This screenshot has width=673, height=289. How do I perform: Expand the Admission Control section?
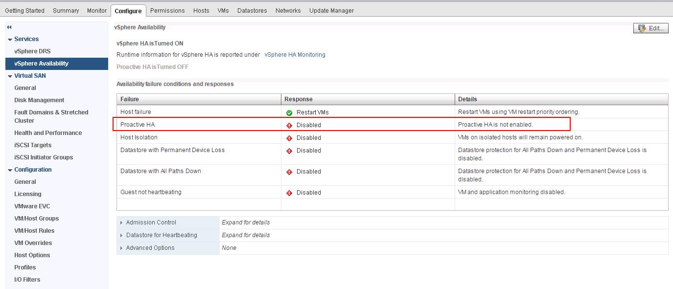[x=121, y=222]
